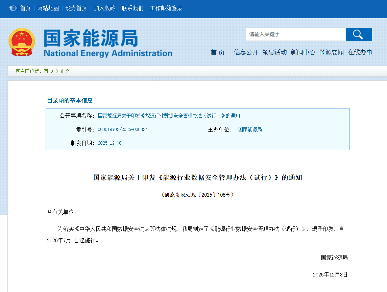387x292 pixels.
Task: Click 首页 in the breadcrumb trail
Action: pyautogui.click(x=48, y=71)
